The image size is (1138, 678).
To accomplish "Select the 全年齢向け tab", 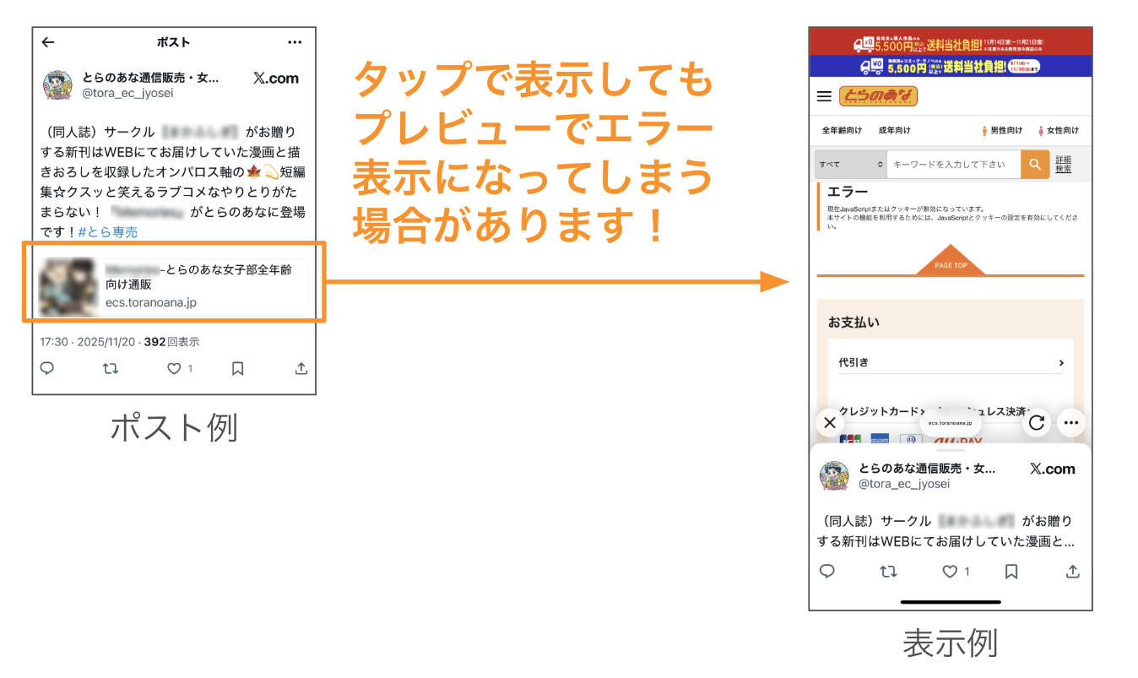I will pyautogui.click(x=842, y=131).
